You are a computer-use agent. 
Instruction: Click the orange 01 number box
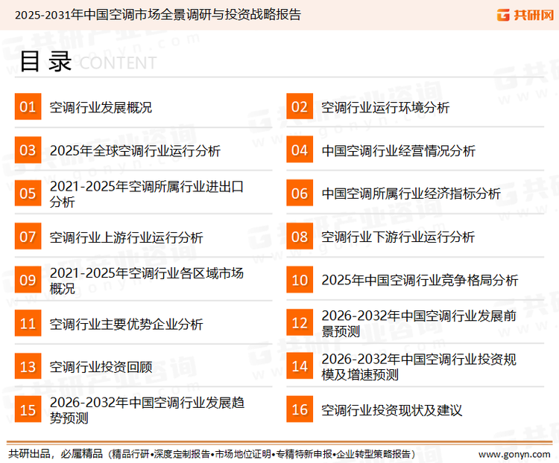(x=28, y=106)
